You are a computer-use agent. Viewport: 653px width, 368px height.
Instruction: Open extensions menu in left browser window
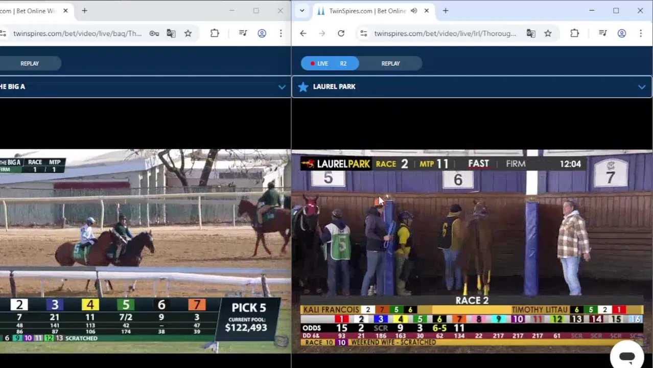click(215, 33)
